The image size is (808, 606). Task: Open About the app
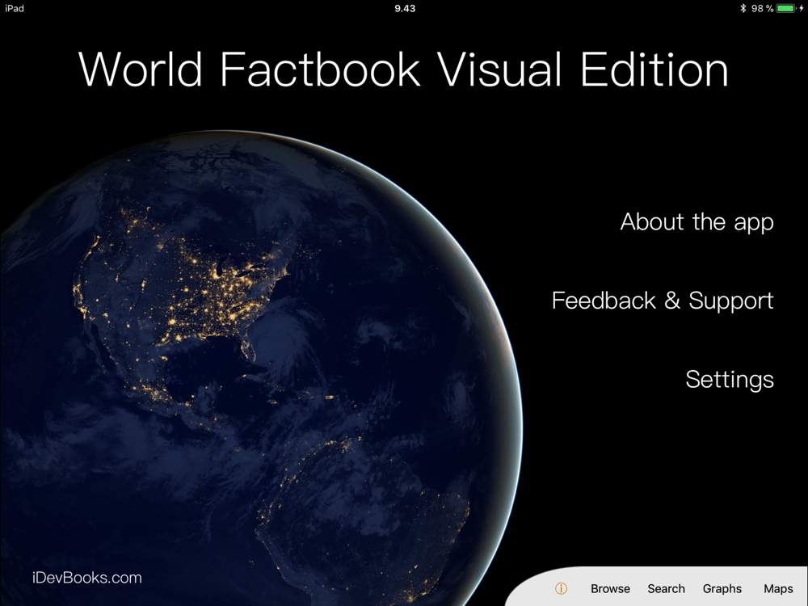click(x=696, y=223)
